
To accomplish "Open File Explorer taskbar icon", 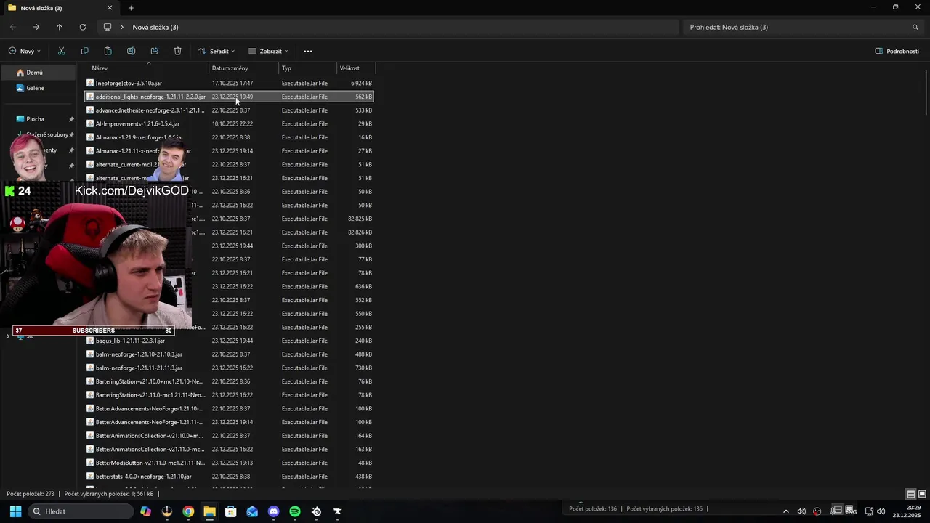I will coord(209,511).
